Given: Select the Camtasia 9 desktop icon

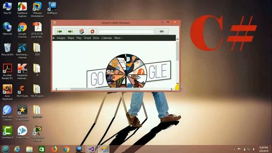Looking at the screenshot, I should coord(7,132).
